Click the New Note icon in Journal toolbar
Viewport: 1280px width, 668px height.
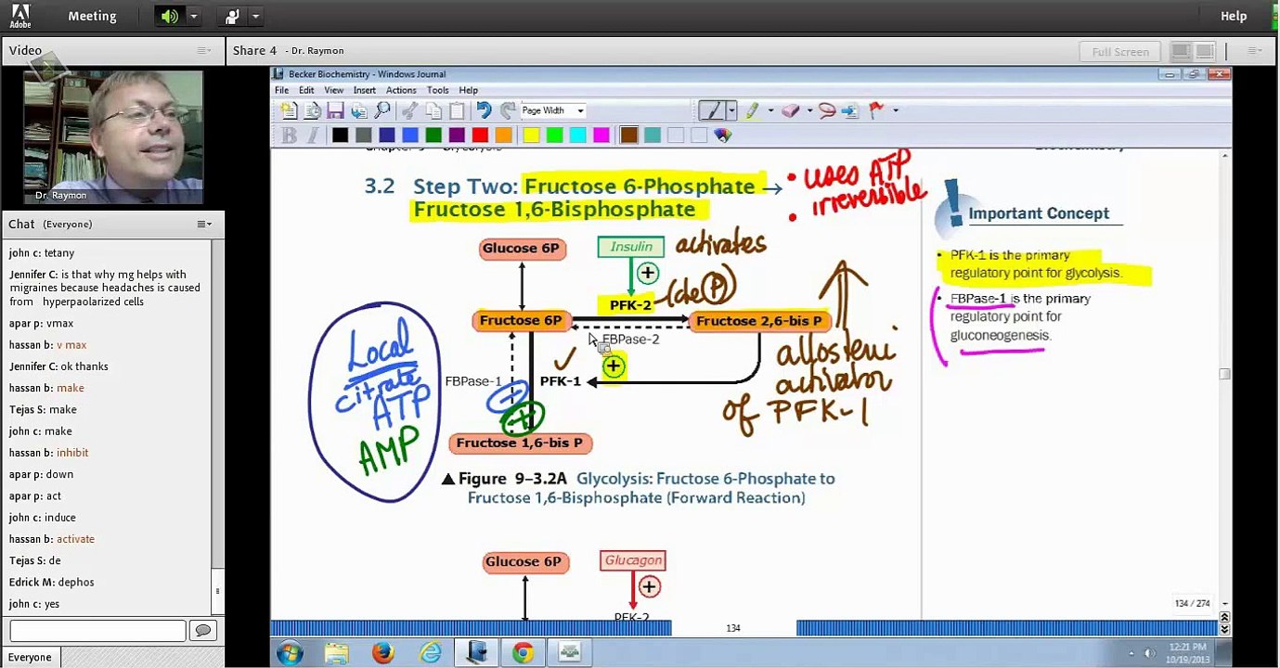pos(289,111)
